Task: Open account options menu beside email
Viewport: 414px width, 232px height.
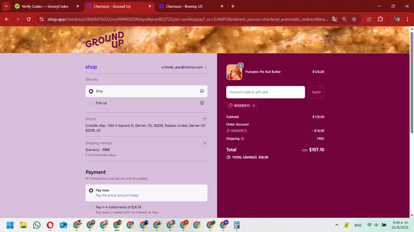Action: [x=206, y=67]
